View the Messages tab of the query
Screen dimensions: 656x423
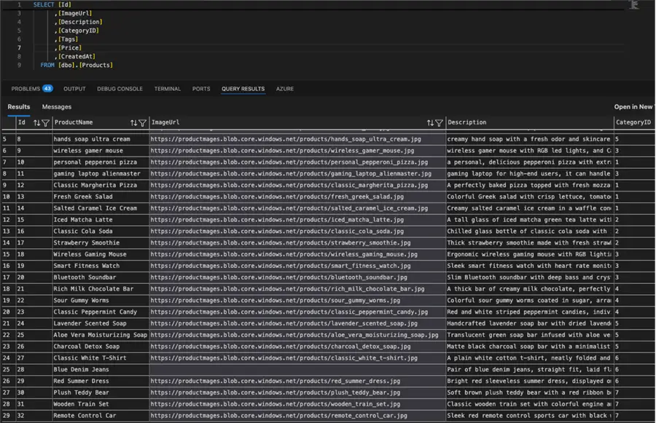(x=57, y=107)
